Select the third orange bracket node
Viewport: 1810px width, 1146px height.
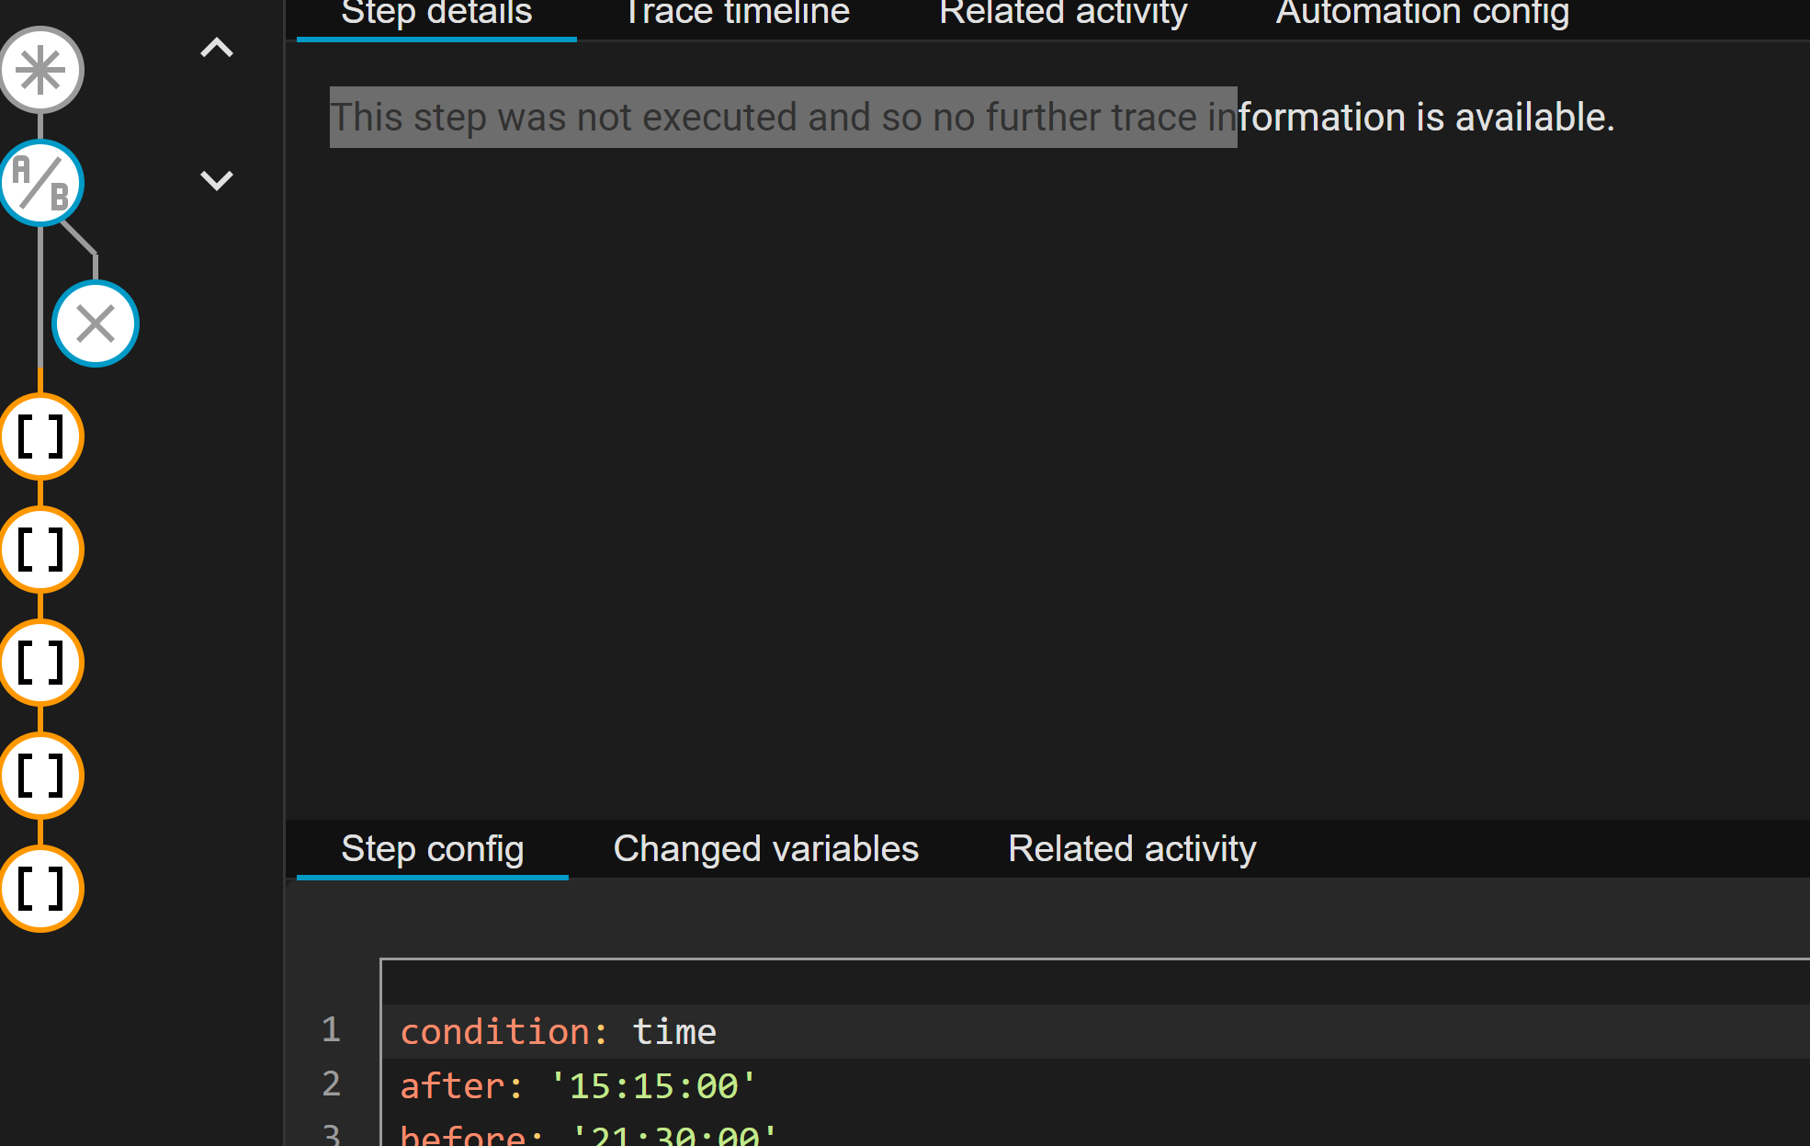click(x=41, y=663)
